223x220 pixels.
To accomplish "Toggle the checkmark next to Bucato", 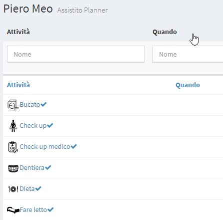I will 43,104.
